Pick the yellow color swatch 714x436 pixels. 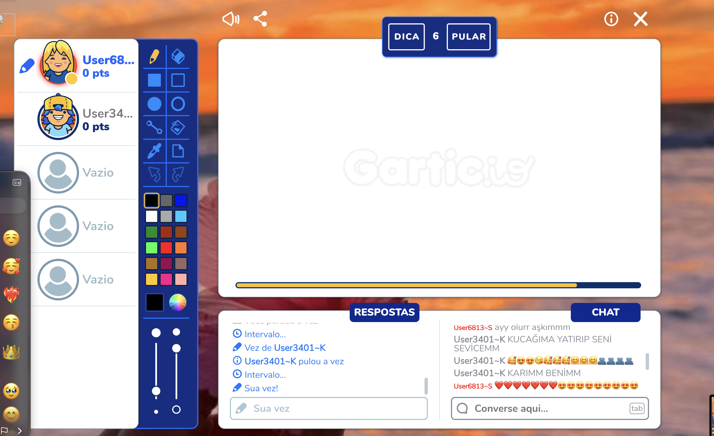152,279
